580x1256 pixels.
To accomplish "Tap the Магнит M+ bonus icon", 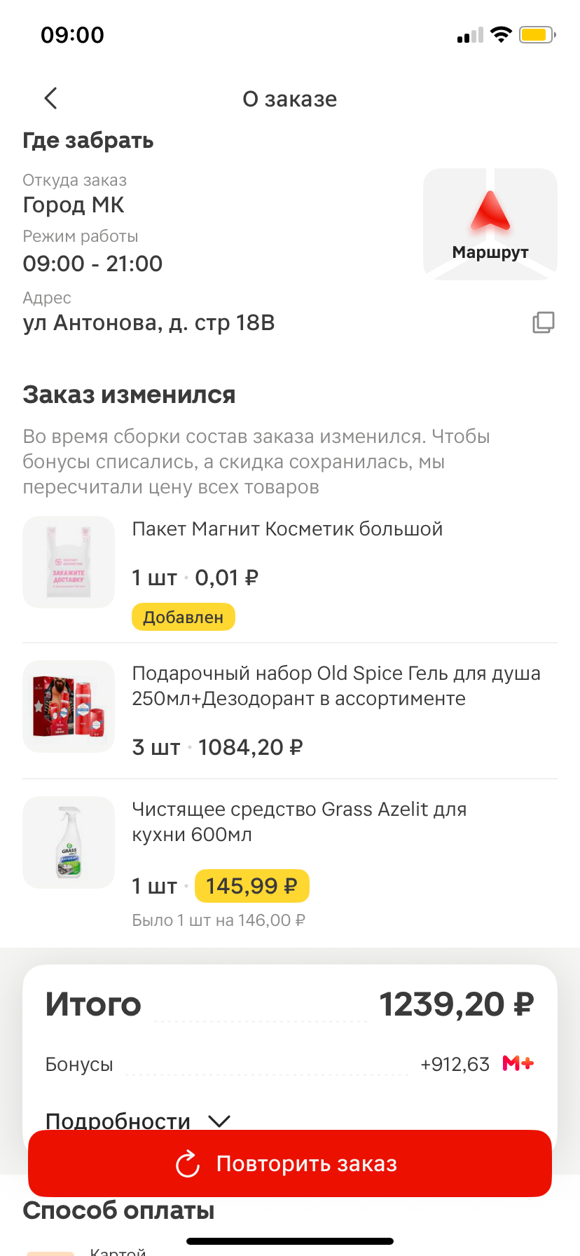I will (518, 1063).
